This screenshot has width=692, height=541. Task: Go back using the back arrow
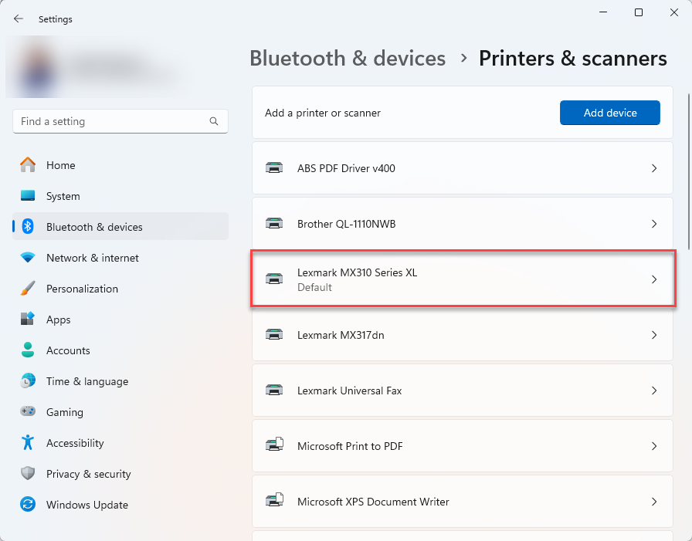tap(19, 19)
